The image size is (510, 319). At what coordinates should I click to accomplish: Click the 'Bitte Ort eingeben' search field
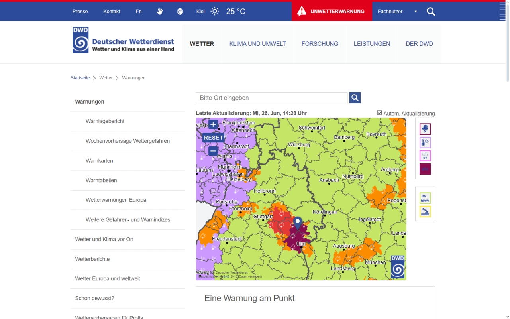click(271, 98)
